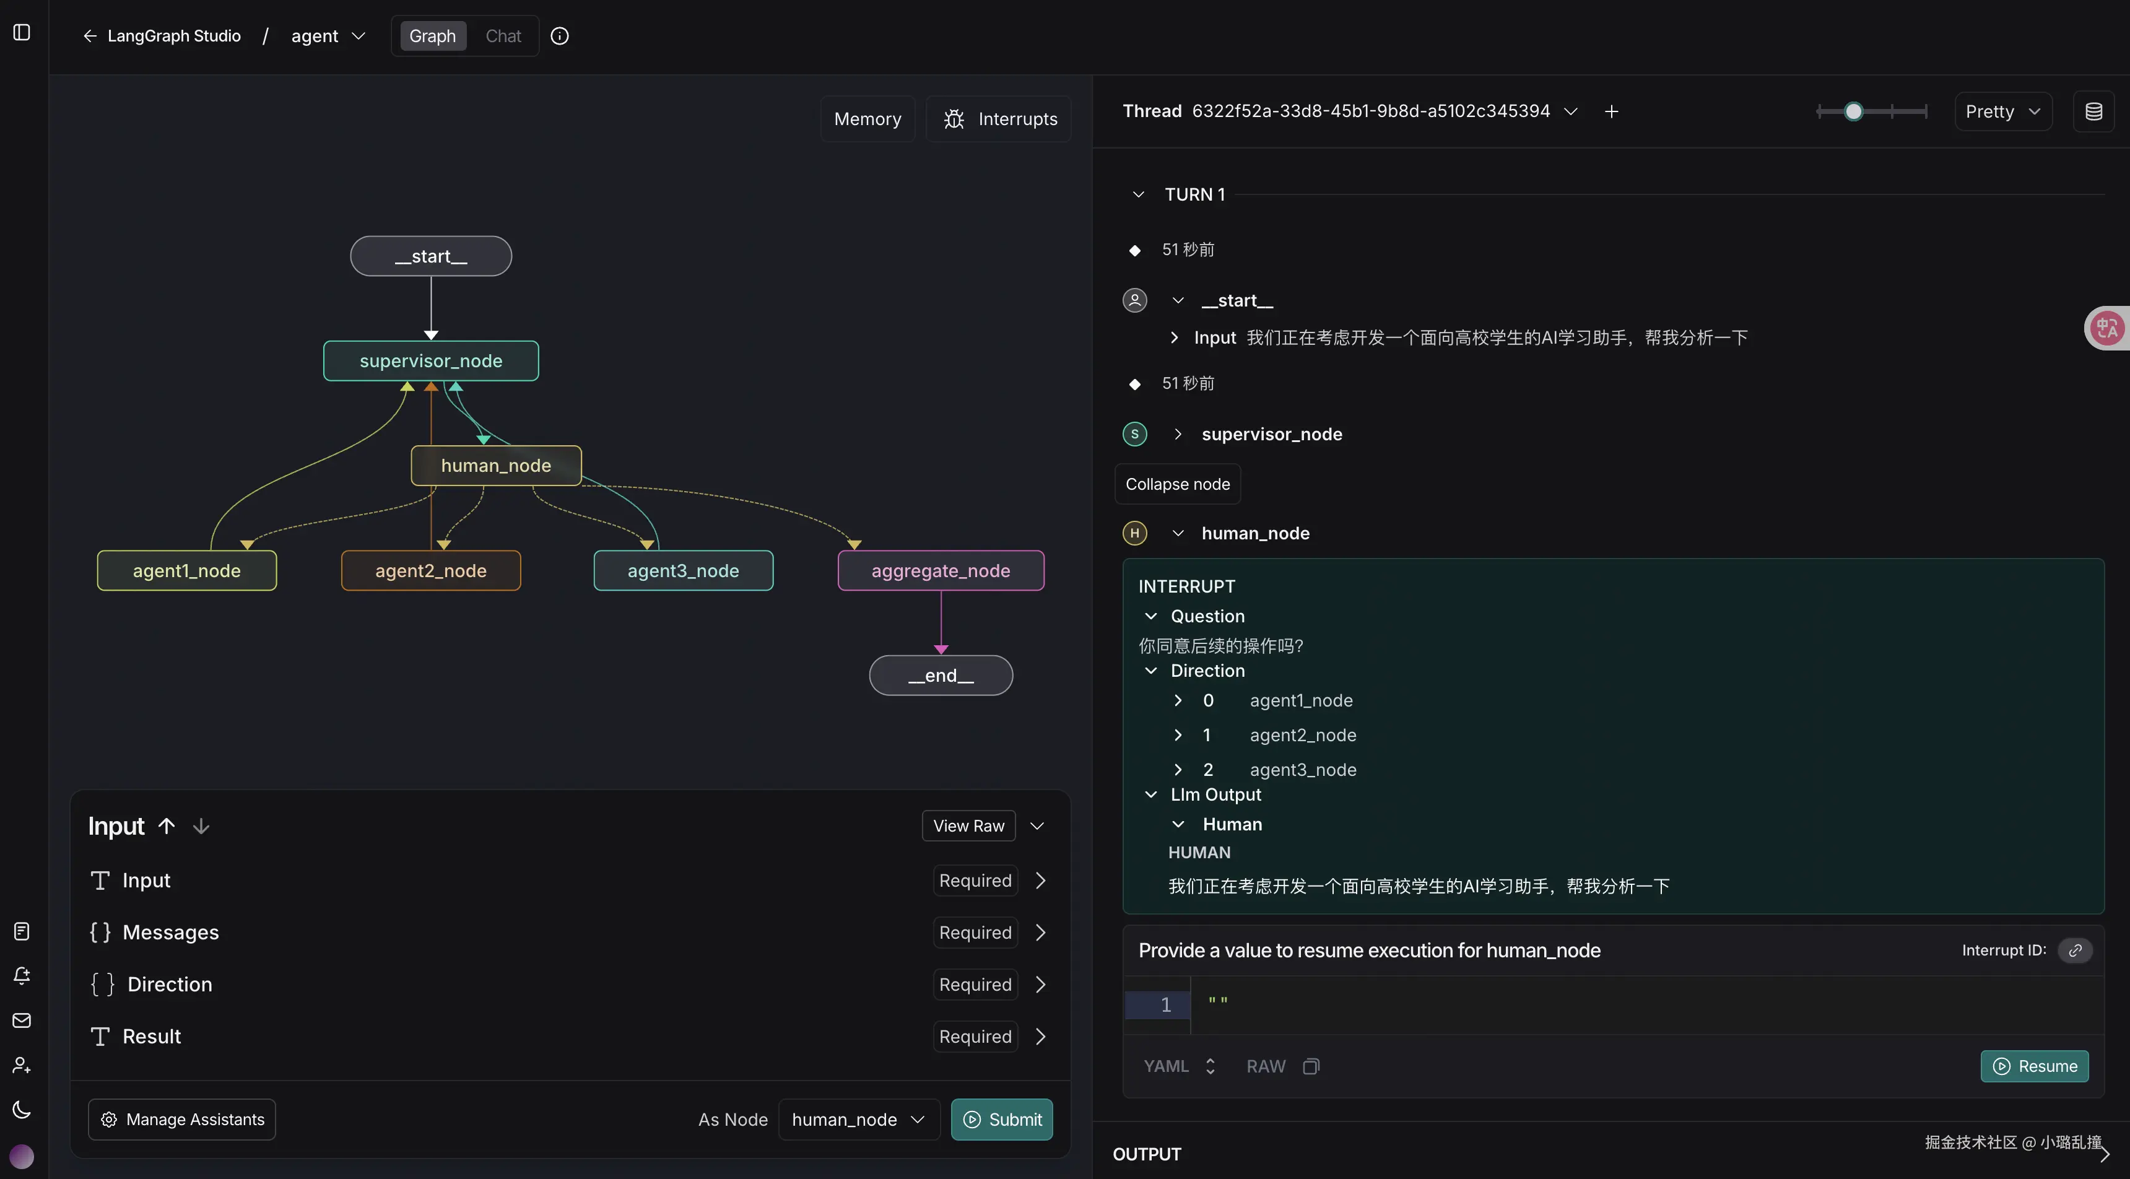
Task: Open the mail icon in left sidebar
Action: click(22, 1020)
